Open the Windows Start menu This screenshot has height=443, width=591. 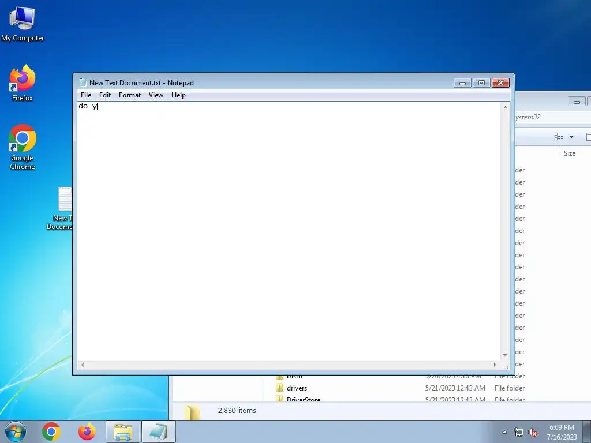coord(16,431)
